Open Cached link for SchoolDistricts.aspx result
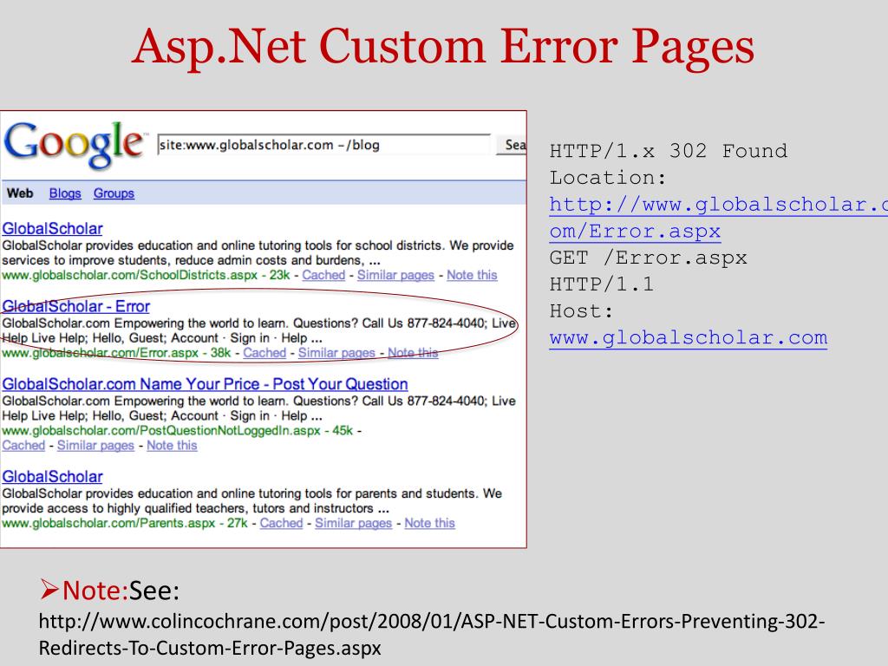The image size is (888, 666). [x=323, y=275]
